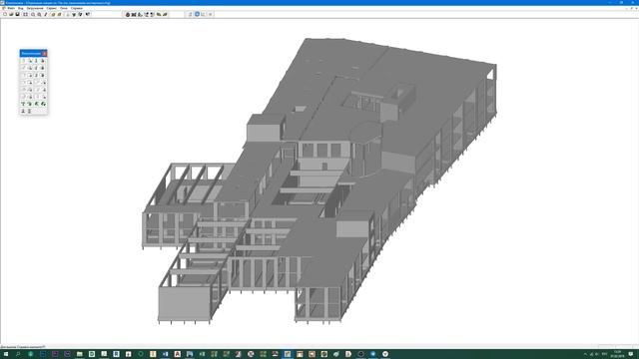The height and width of the screenshot is (359, 639).
Task: Click the New document toolbar icon
Action: pos(5,14)
